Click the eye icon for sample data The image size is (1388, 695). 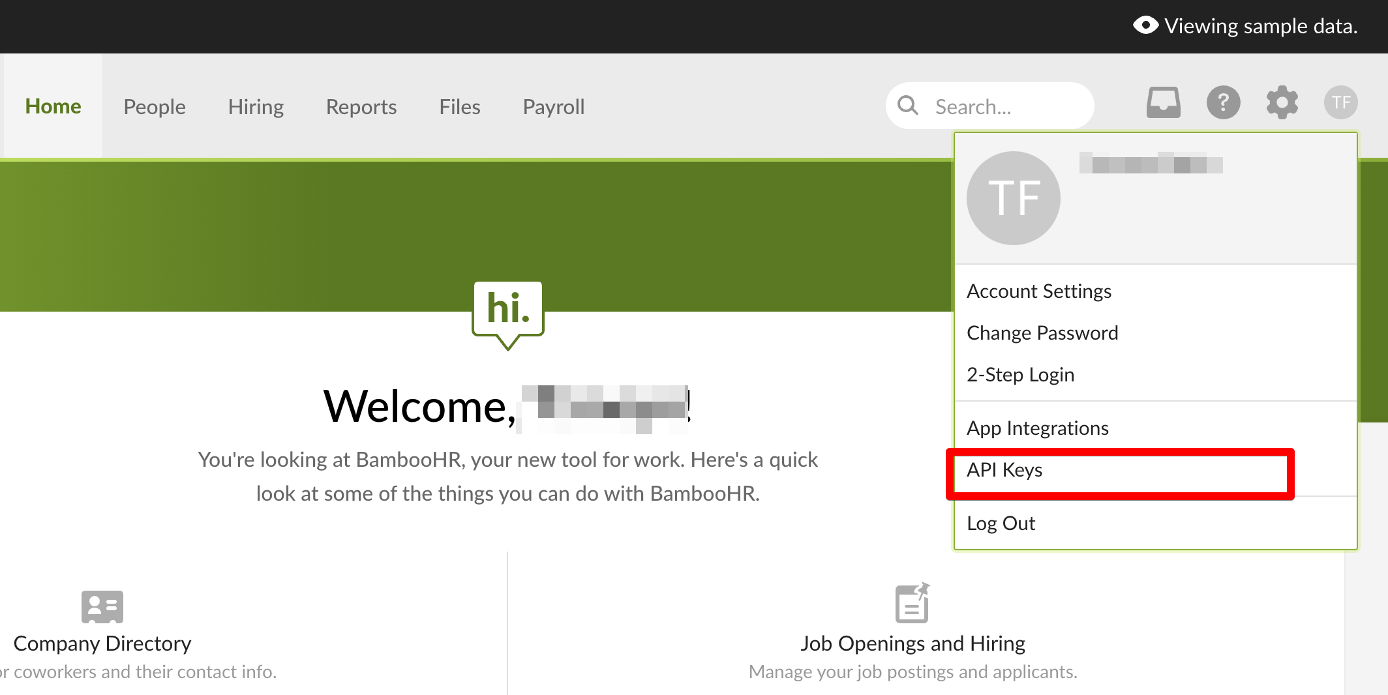(1145, 26)
